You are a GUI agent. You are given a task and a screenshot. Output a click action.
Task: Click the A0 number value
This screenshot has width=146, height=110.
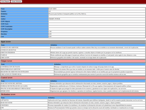click(x=50, y=11)
